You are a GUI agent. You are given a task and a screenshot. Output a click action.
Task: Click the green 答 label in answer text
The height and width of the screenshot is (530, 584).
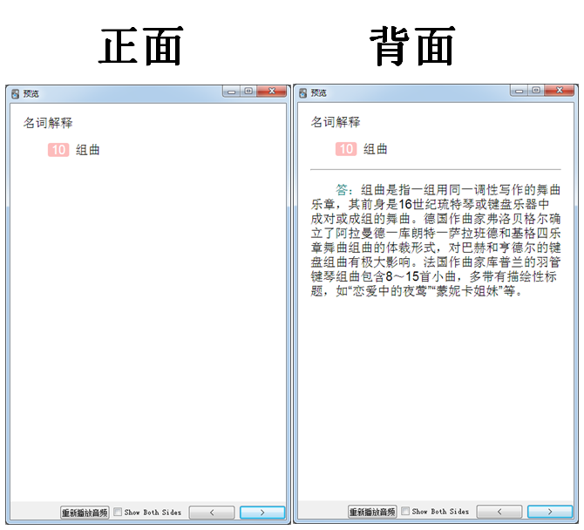[342, 189]
